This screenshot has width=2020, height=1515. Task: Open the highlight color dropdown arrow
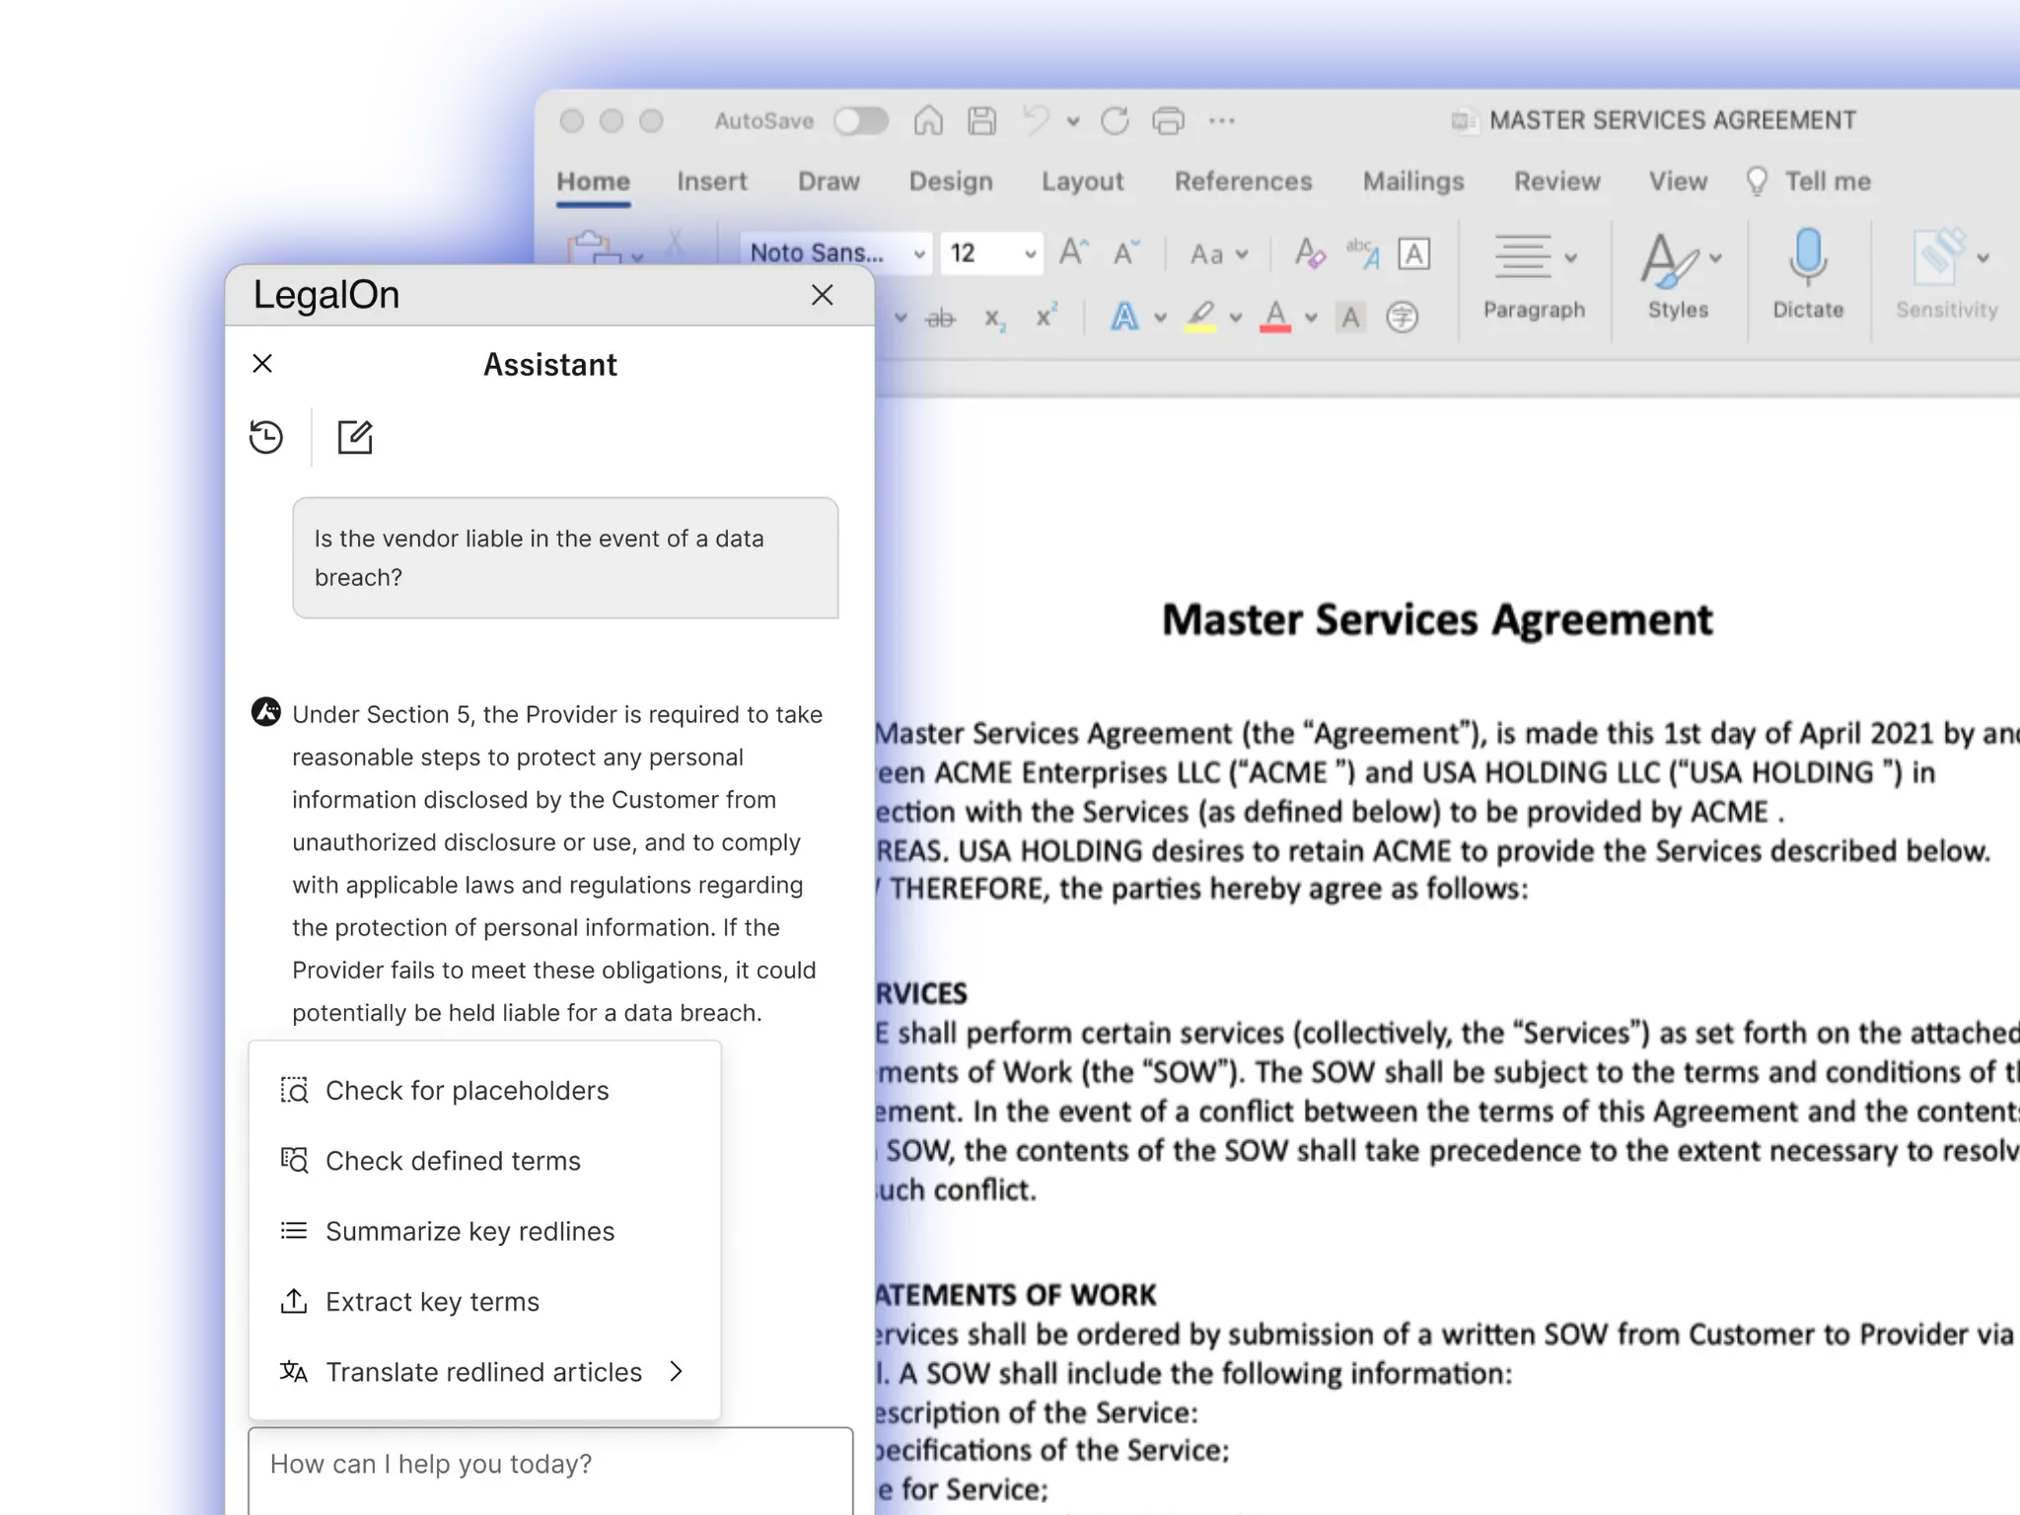[x=1236, y=318]
